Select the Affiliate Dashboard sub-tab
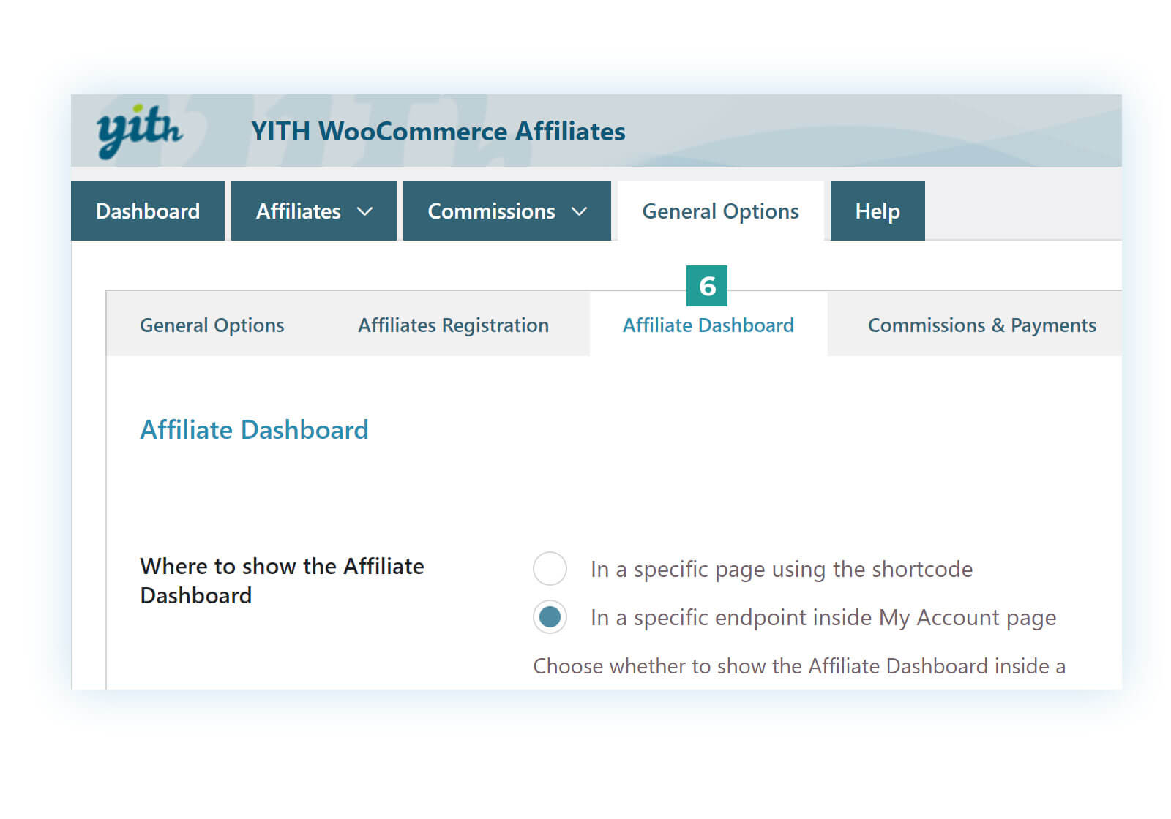Screen dimensions: 1171x819 (x=708, y=325)
